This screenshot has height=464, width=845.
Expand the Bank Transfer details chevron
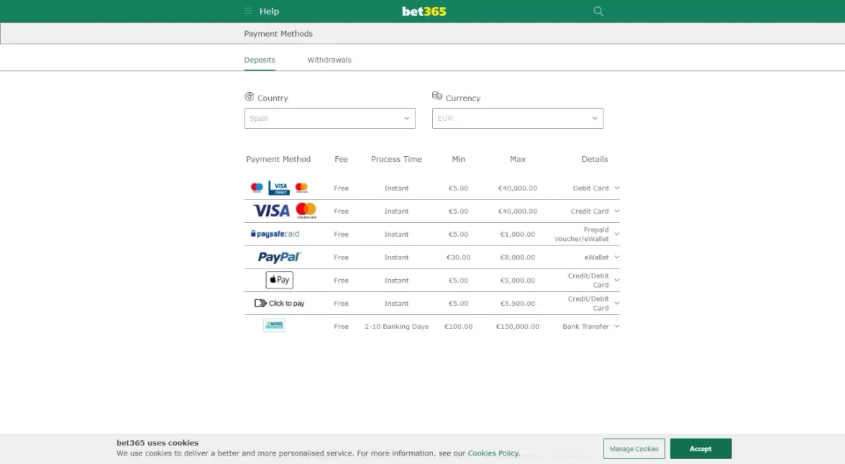click(617, 326)
